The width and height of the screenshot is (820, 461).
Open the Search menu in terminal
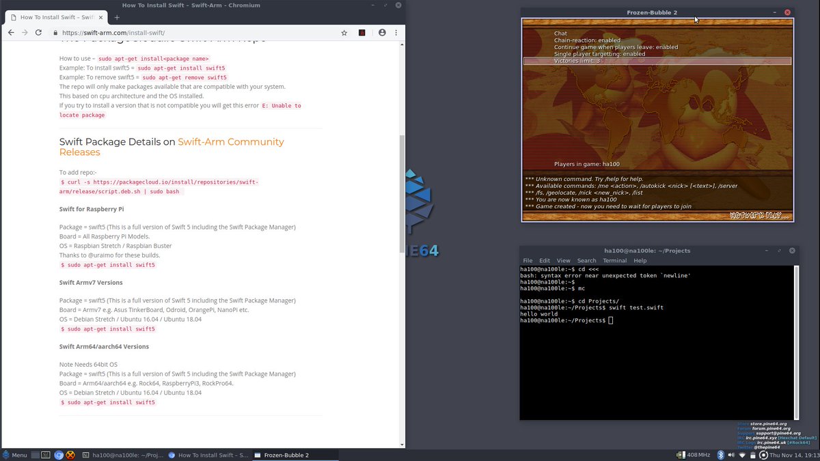click(586, 260)
